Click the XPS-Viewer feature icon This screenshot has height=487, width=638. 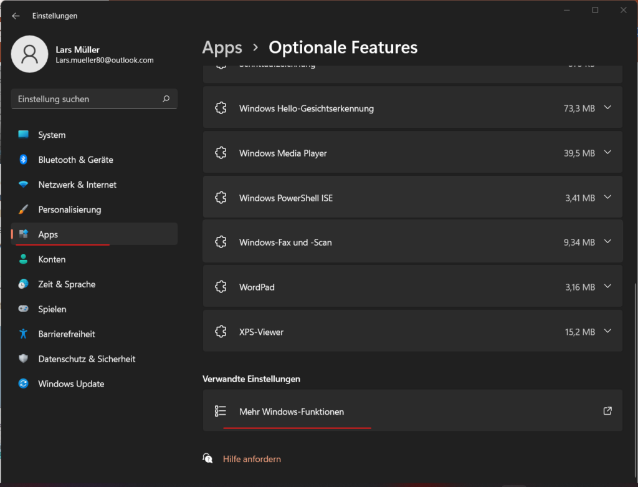coord(221,332)
